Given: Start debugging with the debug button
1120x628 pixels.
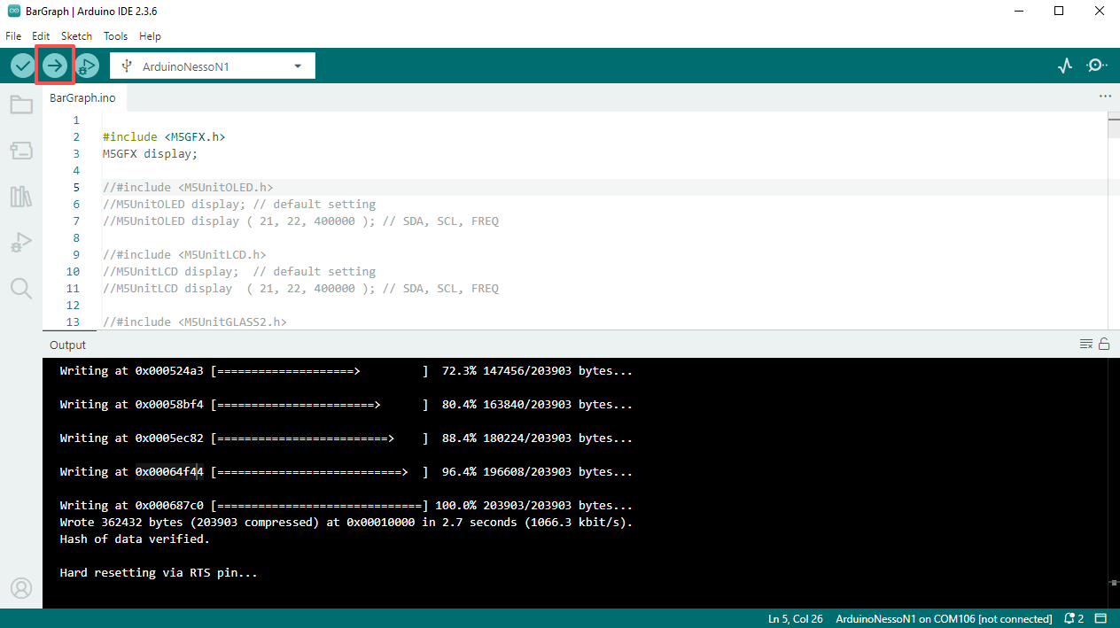Looking at the screenshot, I should [87, 66].
